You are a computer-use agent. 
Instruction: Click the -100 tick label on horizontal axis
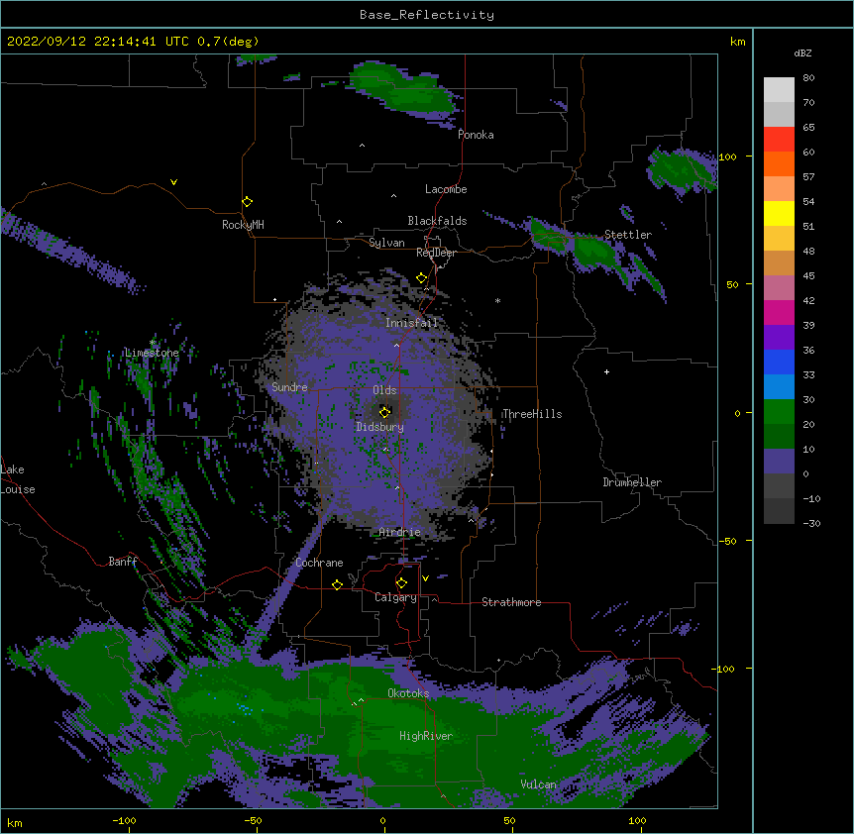tap(124, 820)
